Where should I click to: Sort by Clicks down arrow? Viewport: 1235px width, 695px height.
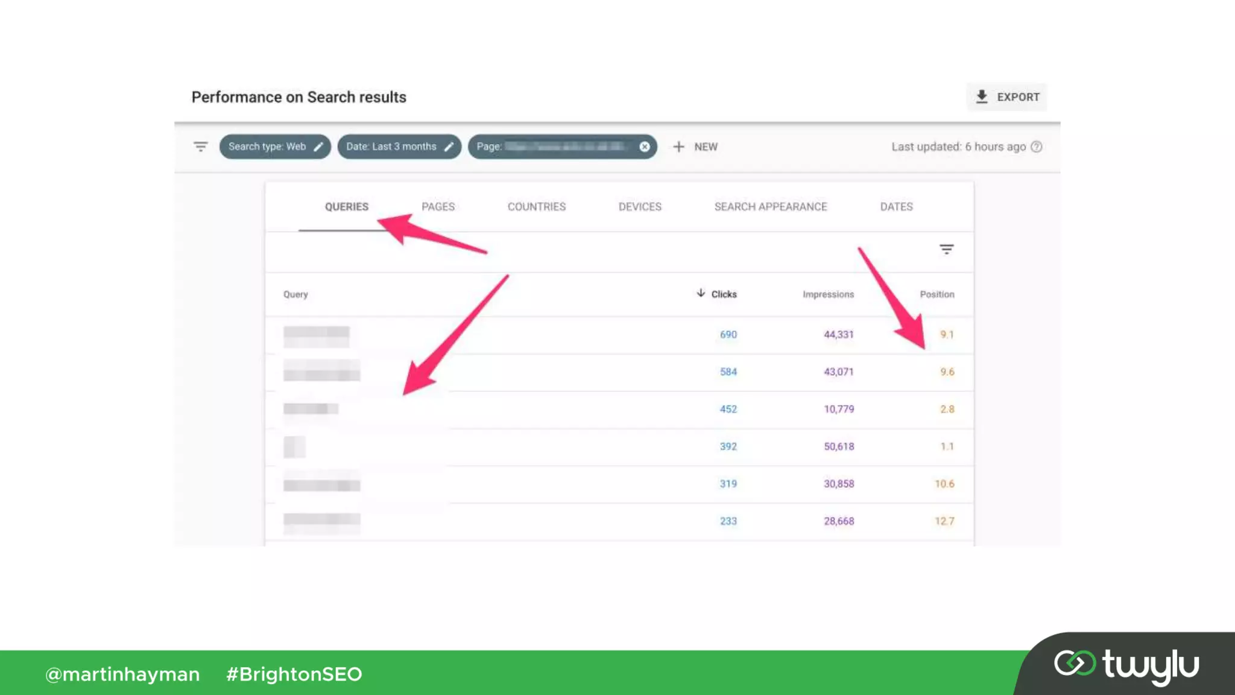pyautogui.click(x=701, y=293)
